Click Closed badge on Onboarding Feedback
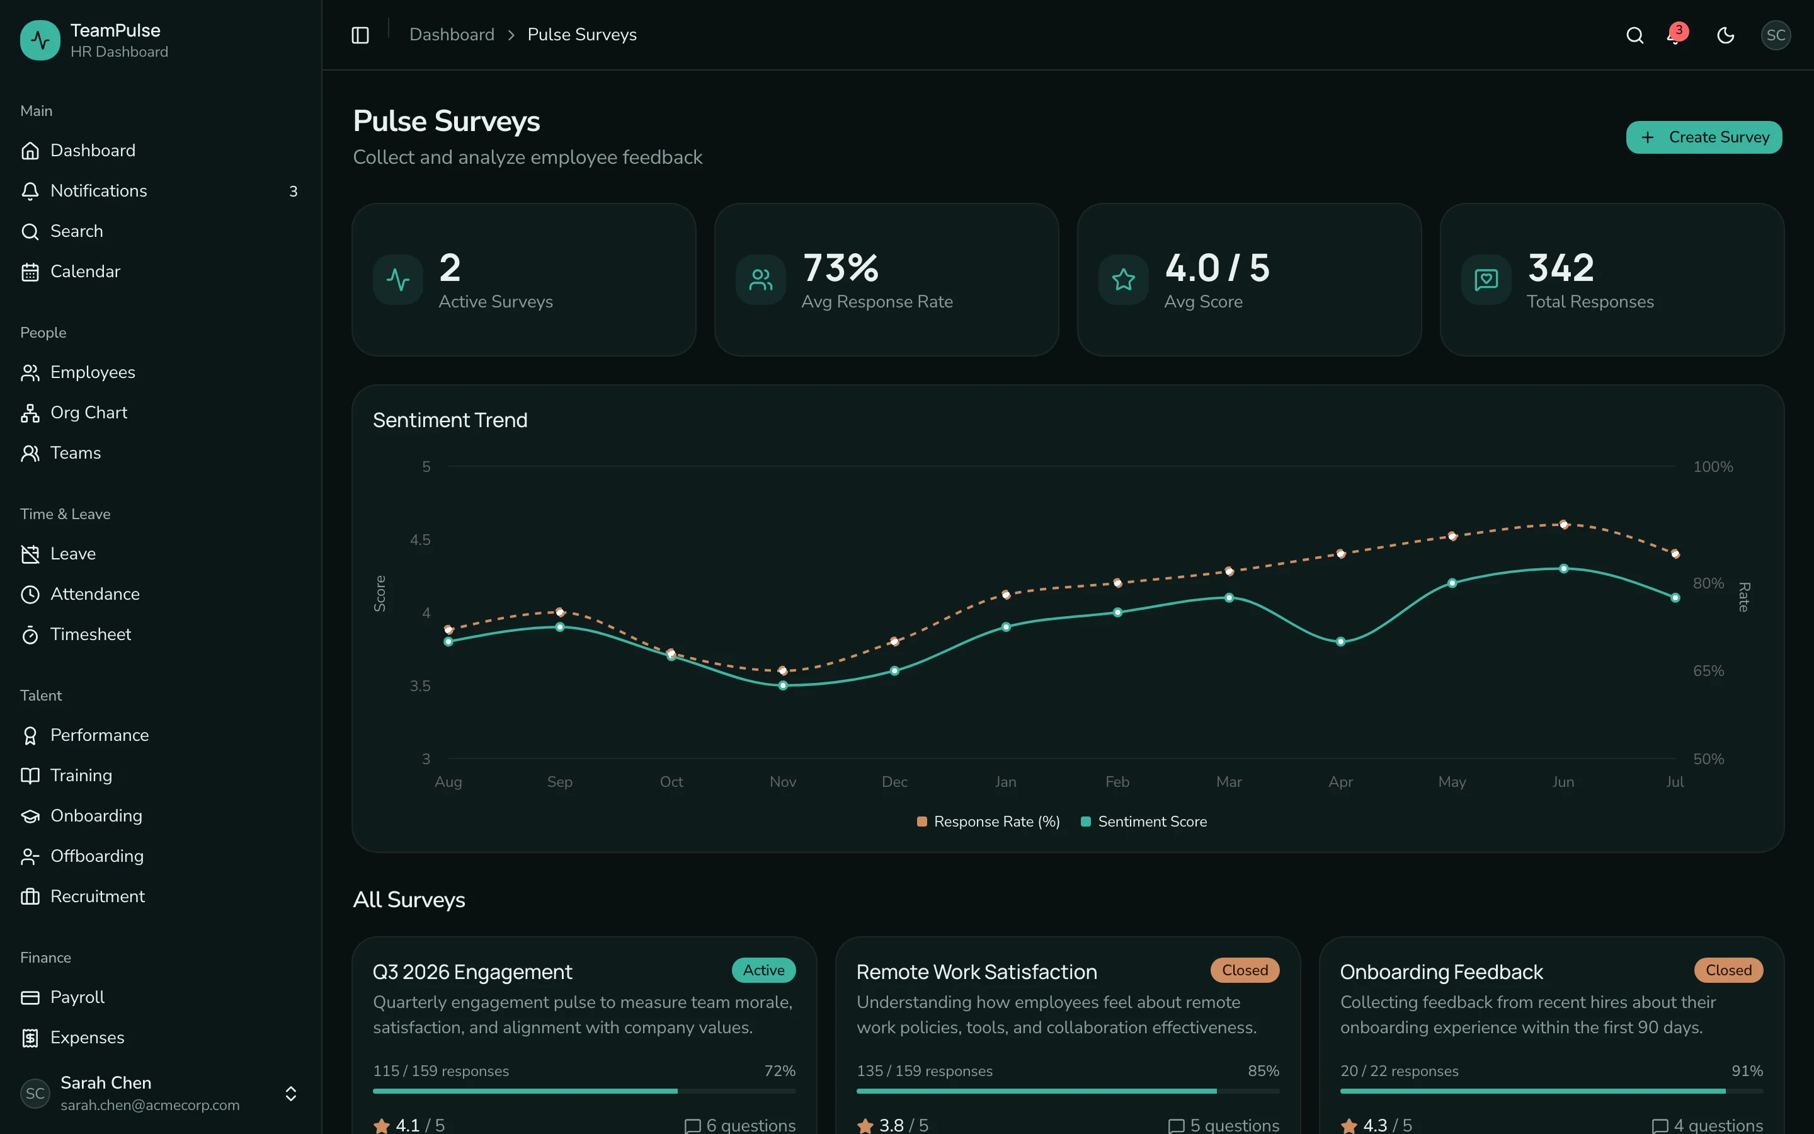The image size is (1814, 1134). [x=1728, y=970]
